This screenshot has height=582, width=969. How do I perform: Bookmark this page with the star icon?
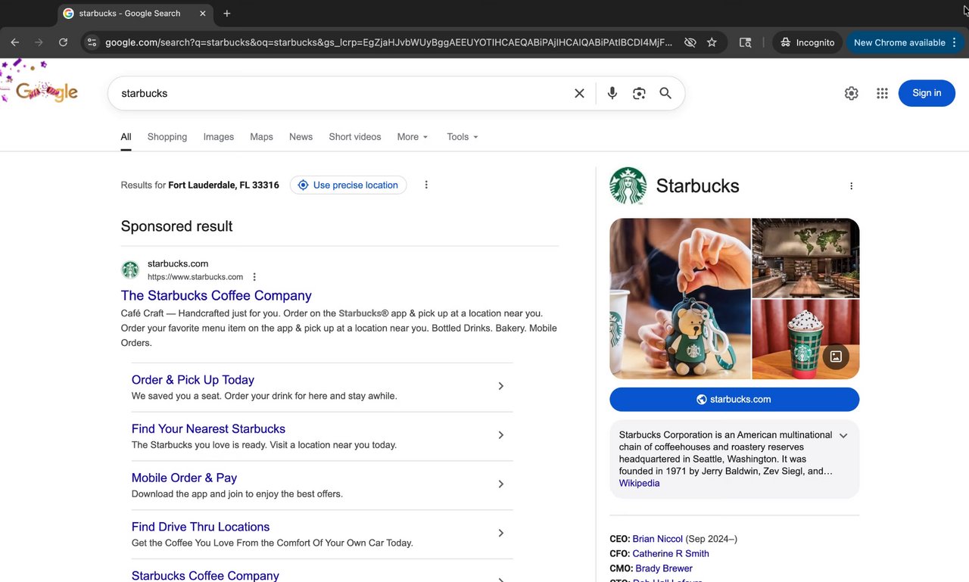[712, 42]
